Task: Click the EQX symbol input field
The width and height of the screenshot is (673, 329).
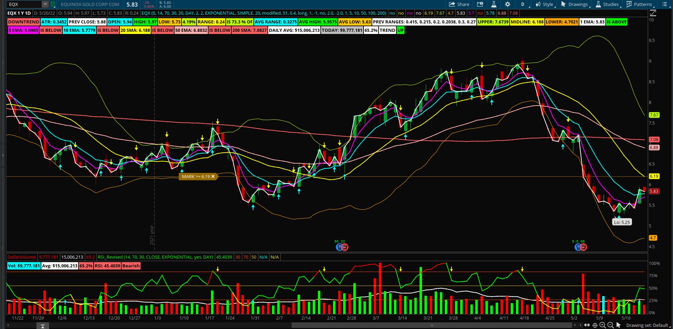Action: 25,4
